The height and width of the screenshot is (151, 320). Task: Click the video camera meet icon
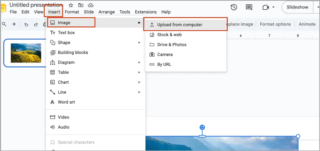pos(266,7)
